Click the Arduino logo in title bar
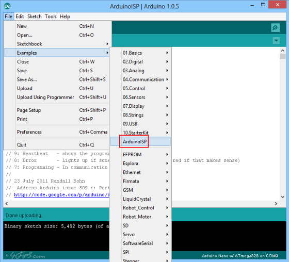The width and height of the screenshot is (289, 262). point(7,6)
